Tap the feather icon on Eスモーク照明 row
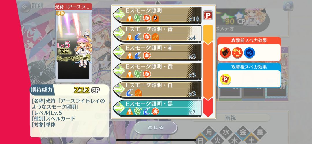This screenshot has width=312, height=144. 155,18
